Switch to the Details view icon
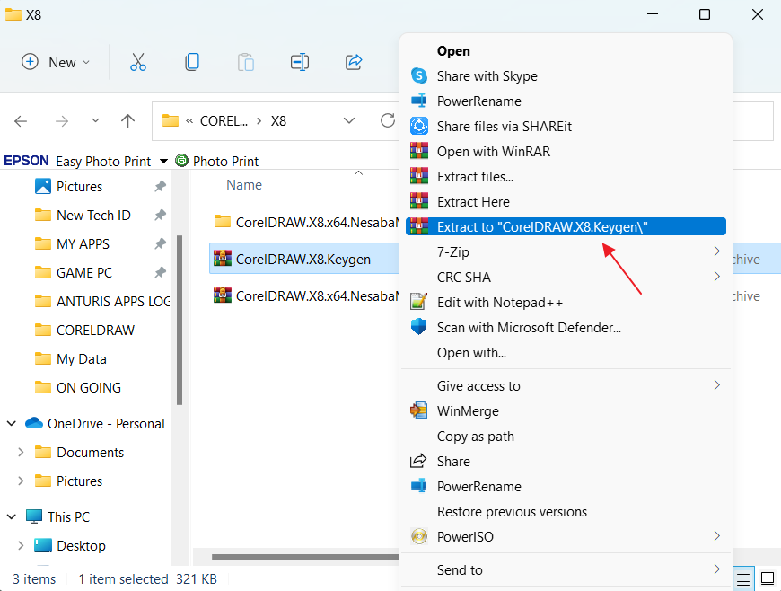Image resolution: width=781 pixels, height=591 pixels. click(743, 579)
